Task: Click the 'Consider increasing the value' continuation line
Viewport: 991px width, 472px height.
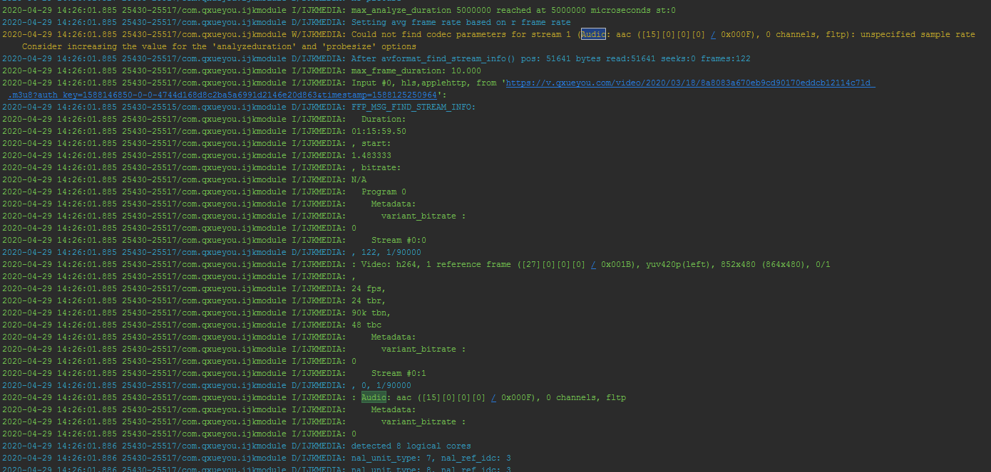Action: coord(219,46)
